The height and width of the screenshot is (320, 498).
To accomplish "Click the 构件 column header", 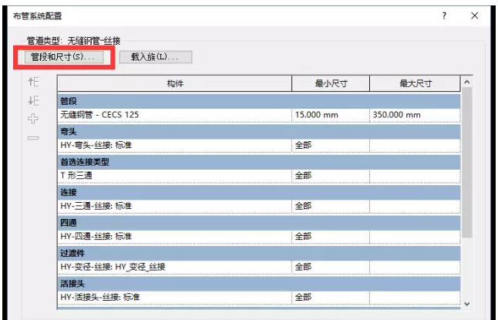I will pos(174,83).
